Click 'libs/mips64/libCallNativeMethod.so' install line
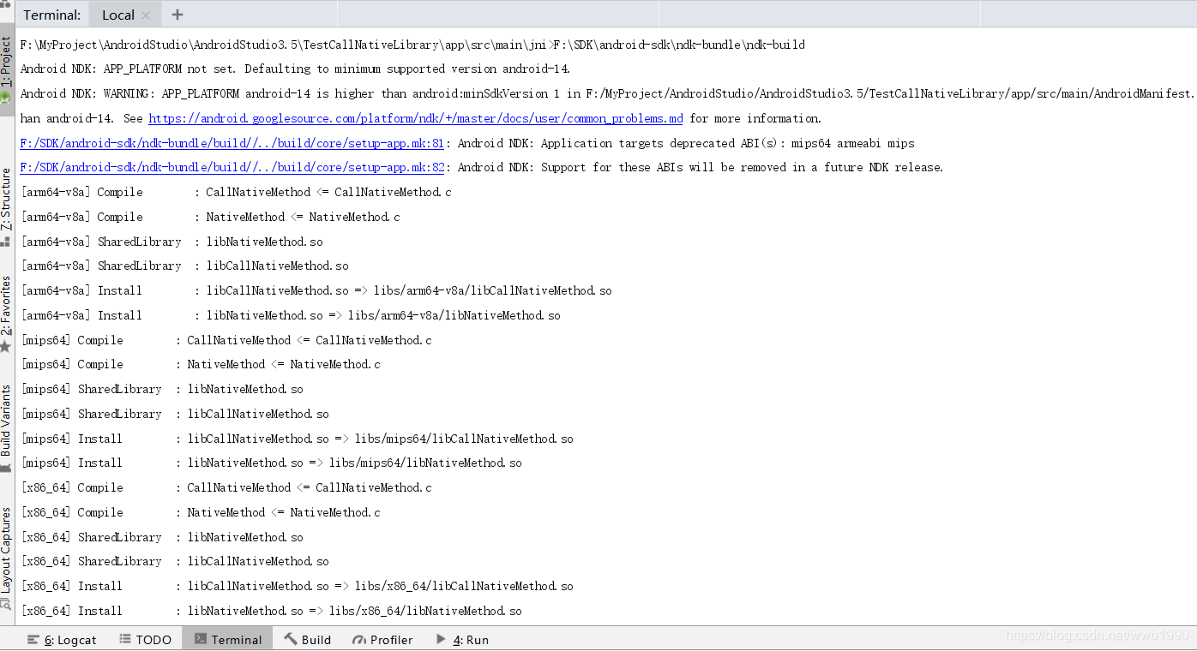The image size is (1197, 651). pyautogui.click(x=297, y=439)
